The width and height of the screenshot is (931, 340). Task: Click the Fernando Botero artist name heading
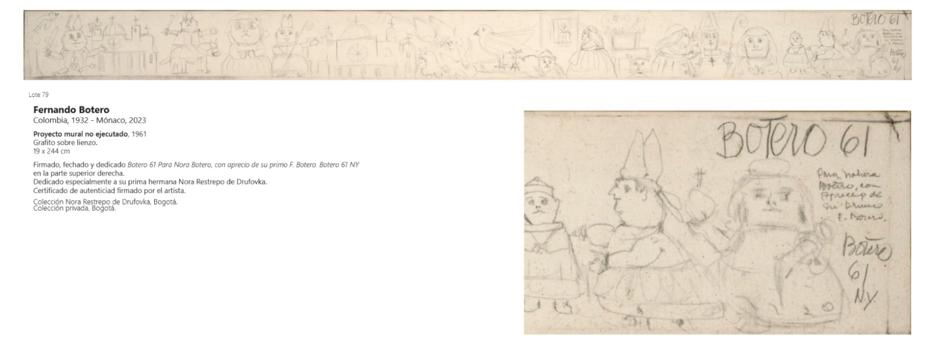tap(71, 110)
